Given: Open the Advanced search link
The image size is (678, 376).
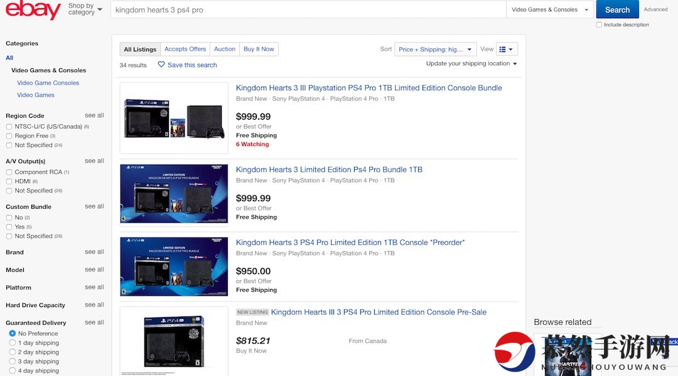Looking at the screenshot, I should [655, 9].
